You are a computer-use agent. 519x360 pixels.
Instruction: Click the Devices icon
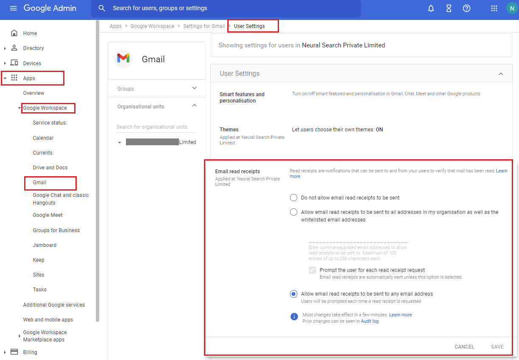coord(14,63)
